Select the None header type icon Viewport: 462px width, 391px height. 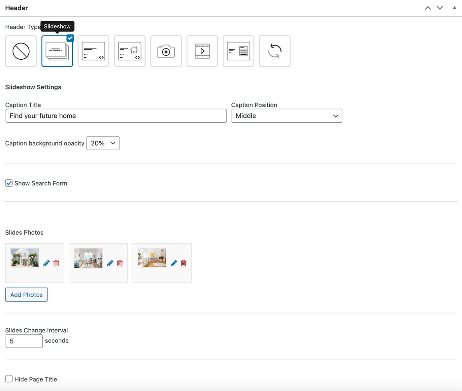click(x=21, y=51)
